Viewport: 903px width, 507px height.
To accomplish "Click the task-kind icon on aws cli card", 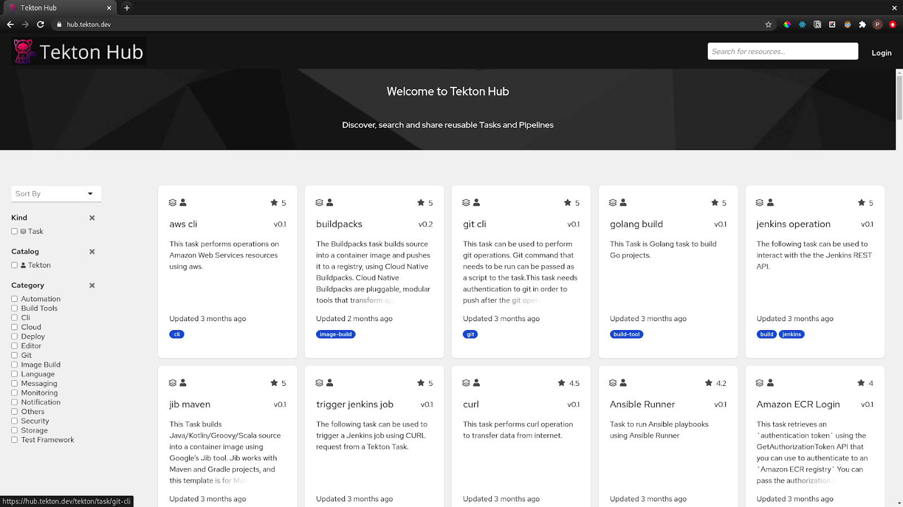I will (x=173, y=203).
